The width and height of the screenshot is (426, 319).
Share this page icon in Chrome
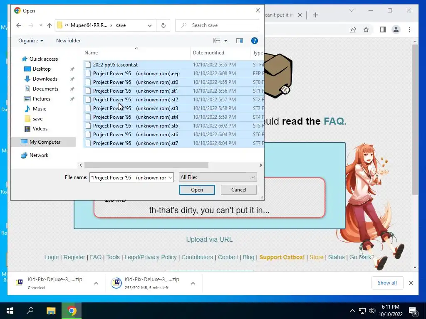click(353, 29)
